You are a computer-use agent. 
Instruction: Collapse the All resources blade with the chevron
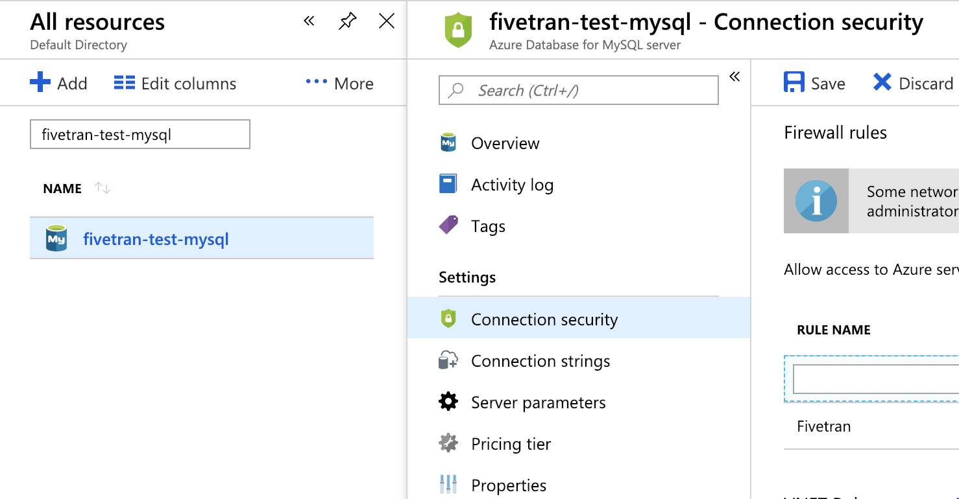pos(309,21)
